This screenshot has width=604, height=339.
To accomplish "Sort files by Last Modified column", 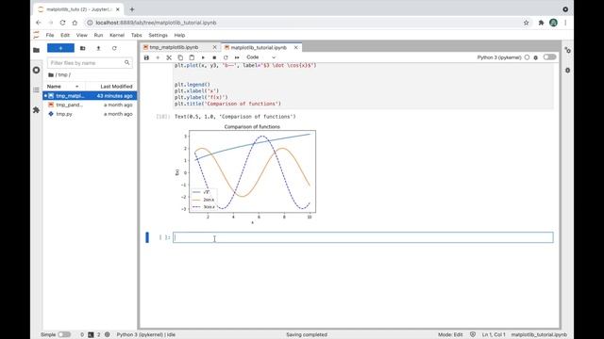I will pyautogui.click(x=116, y=87).
